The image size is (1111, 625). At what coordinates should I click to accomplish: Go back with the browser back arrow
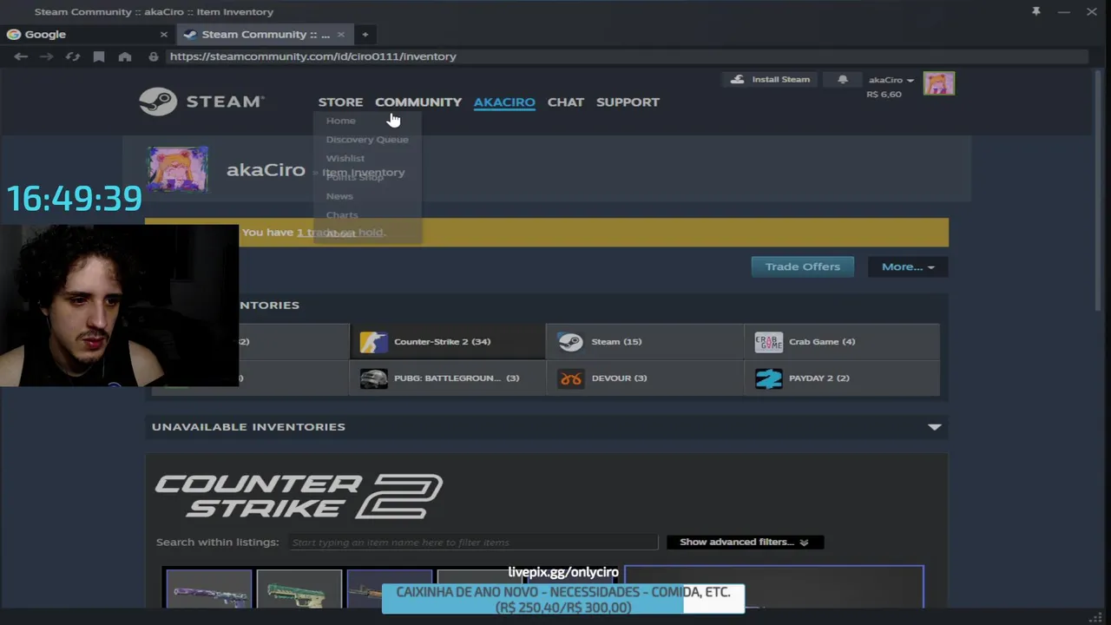tap(21, 56)
